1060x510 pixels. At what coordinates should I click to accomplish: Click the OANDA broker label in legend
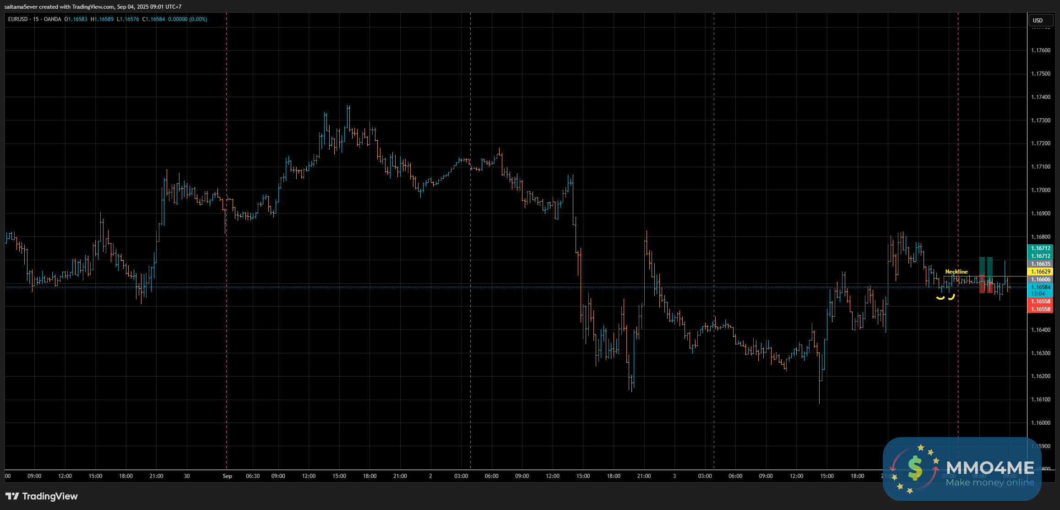pos(52,19)
